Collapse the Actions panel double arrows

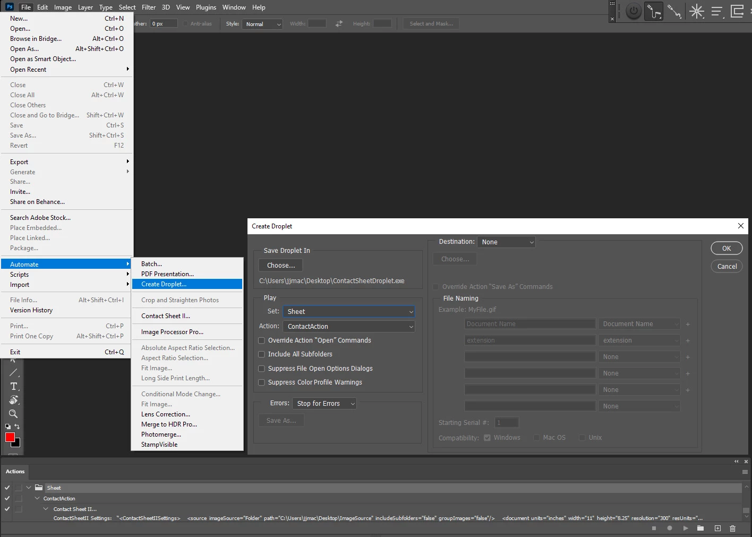(737, 462)
